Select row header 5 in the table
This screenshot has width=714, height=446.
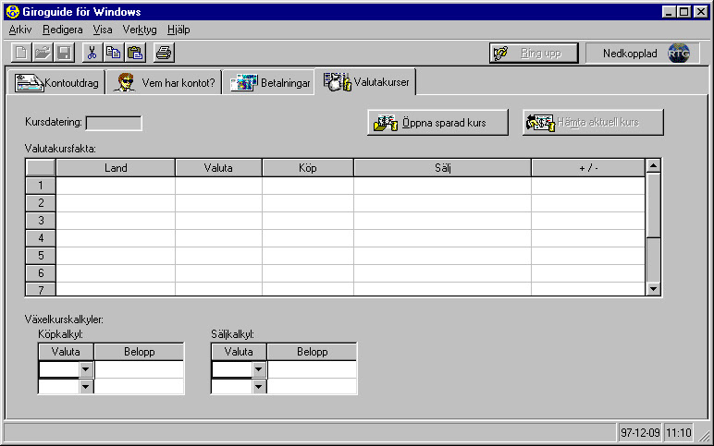[41, 256]
